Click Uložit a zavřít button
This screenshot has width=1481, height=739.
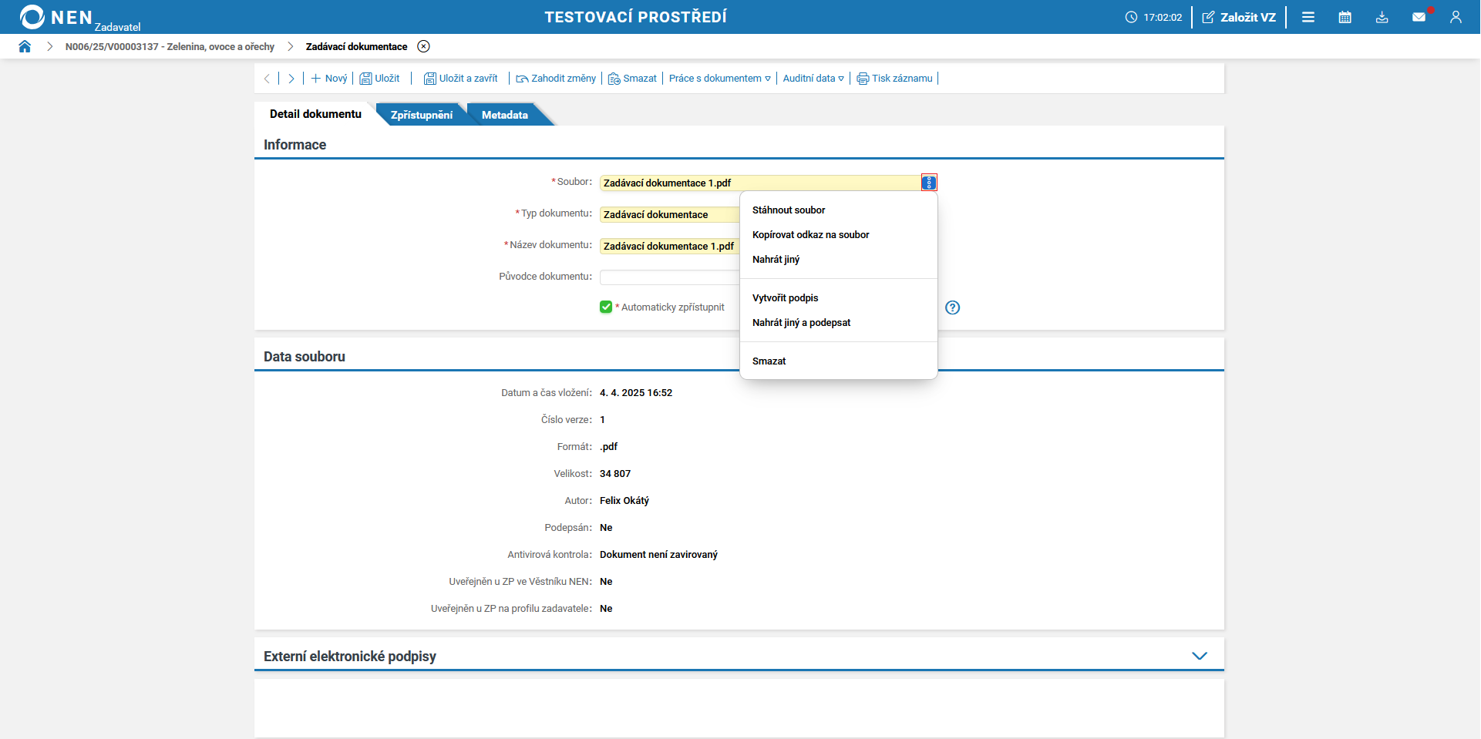click(460, 79)
